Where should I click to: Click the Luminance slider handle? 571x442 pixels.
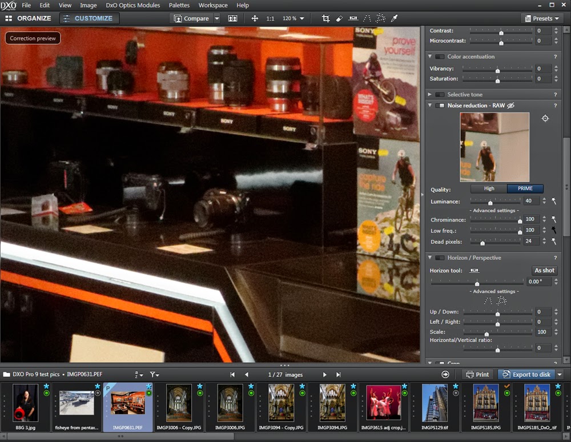point(490,202)
